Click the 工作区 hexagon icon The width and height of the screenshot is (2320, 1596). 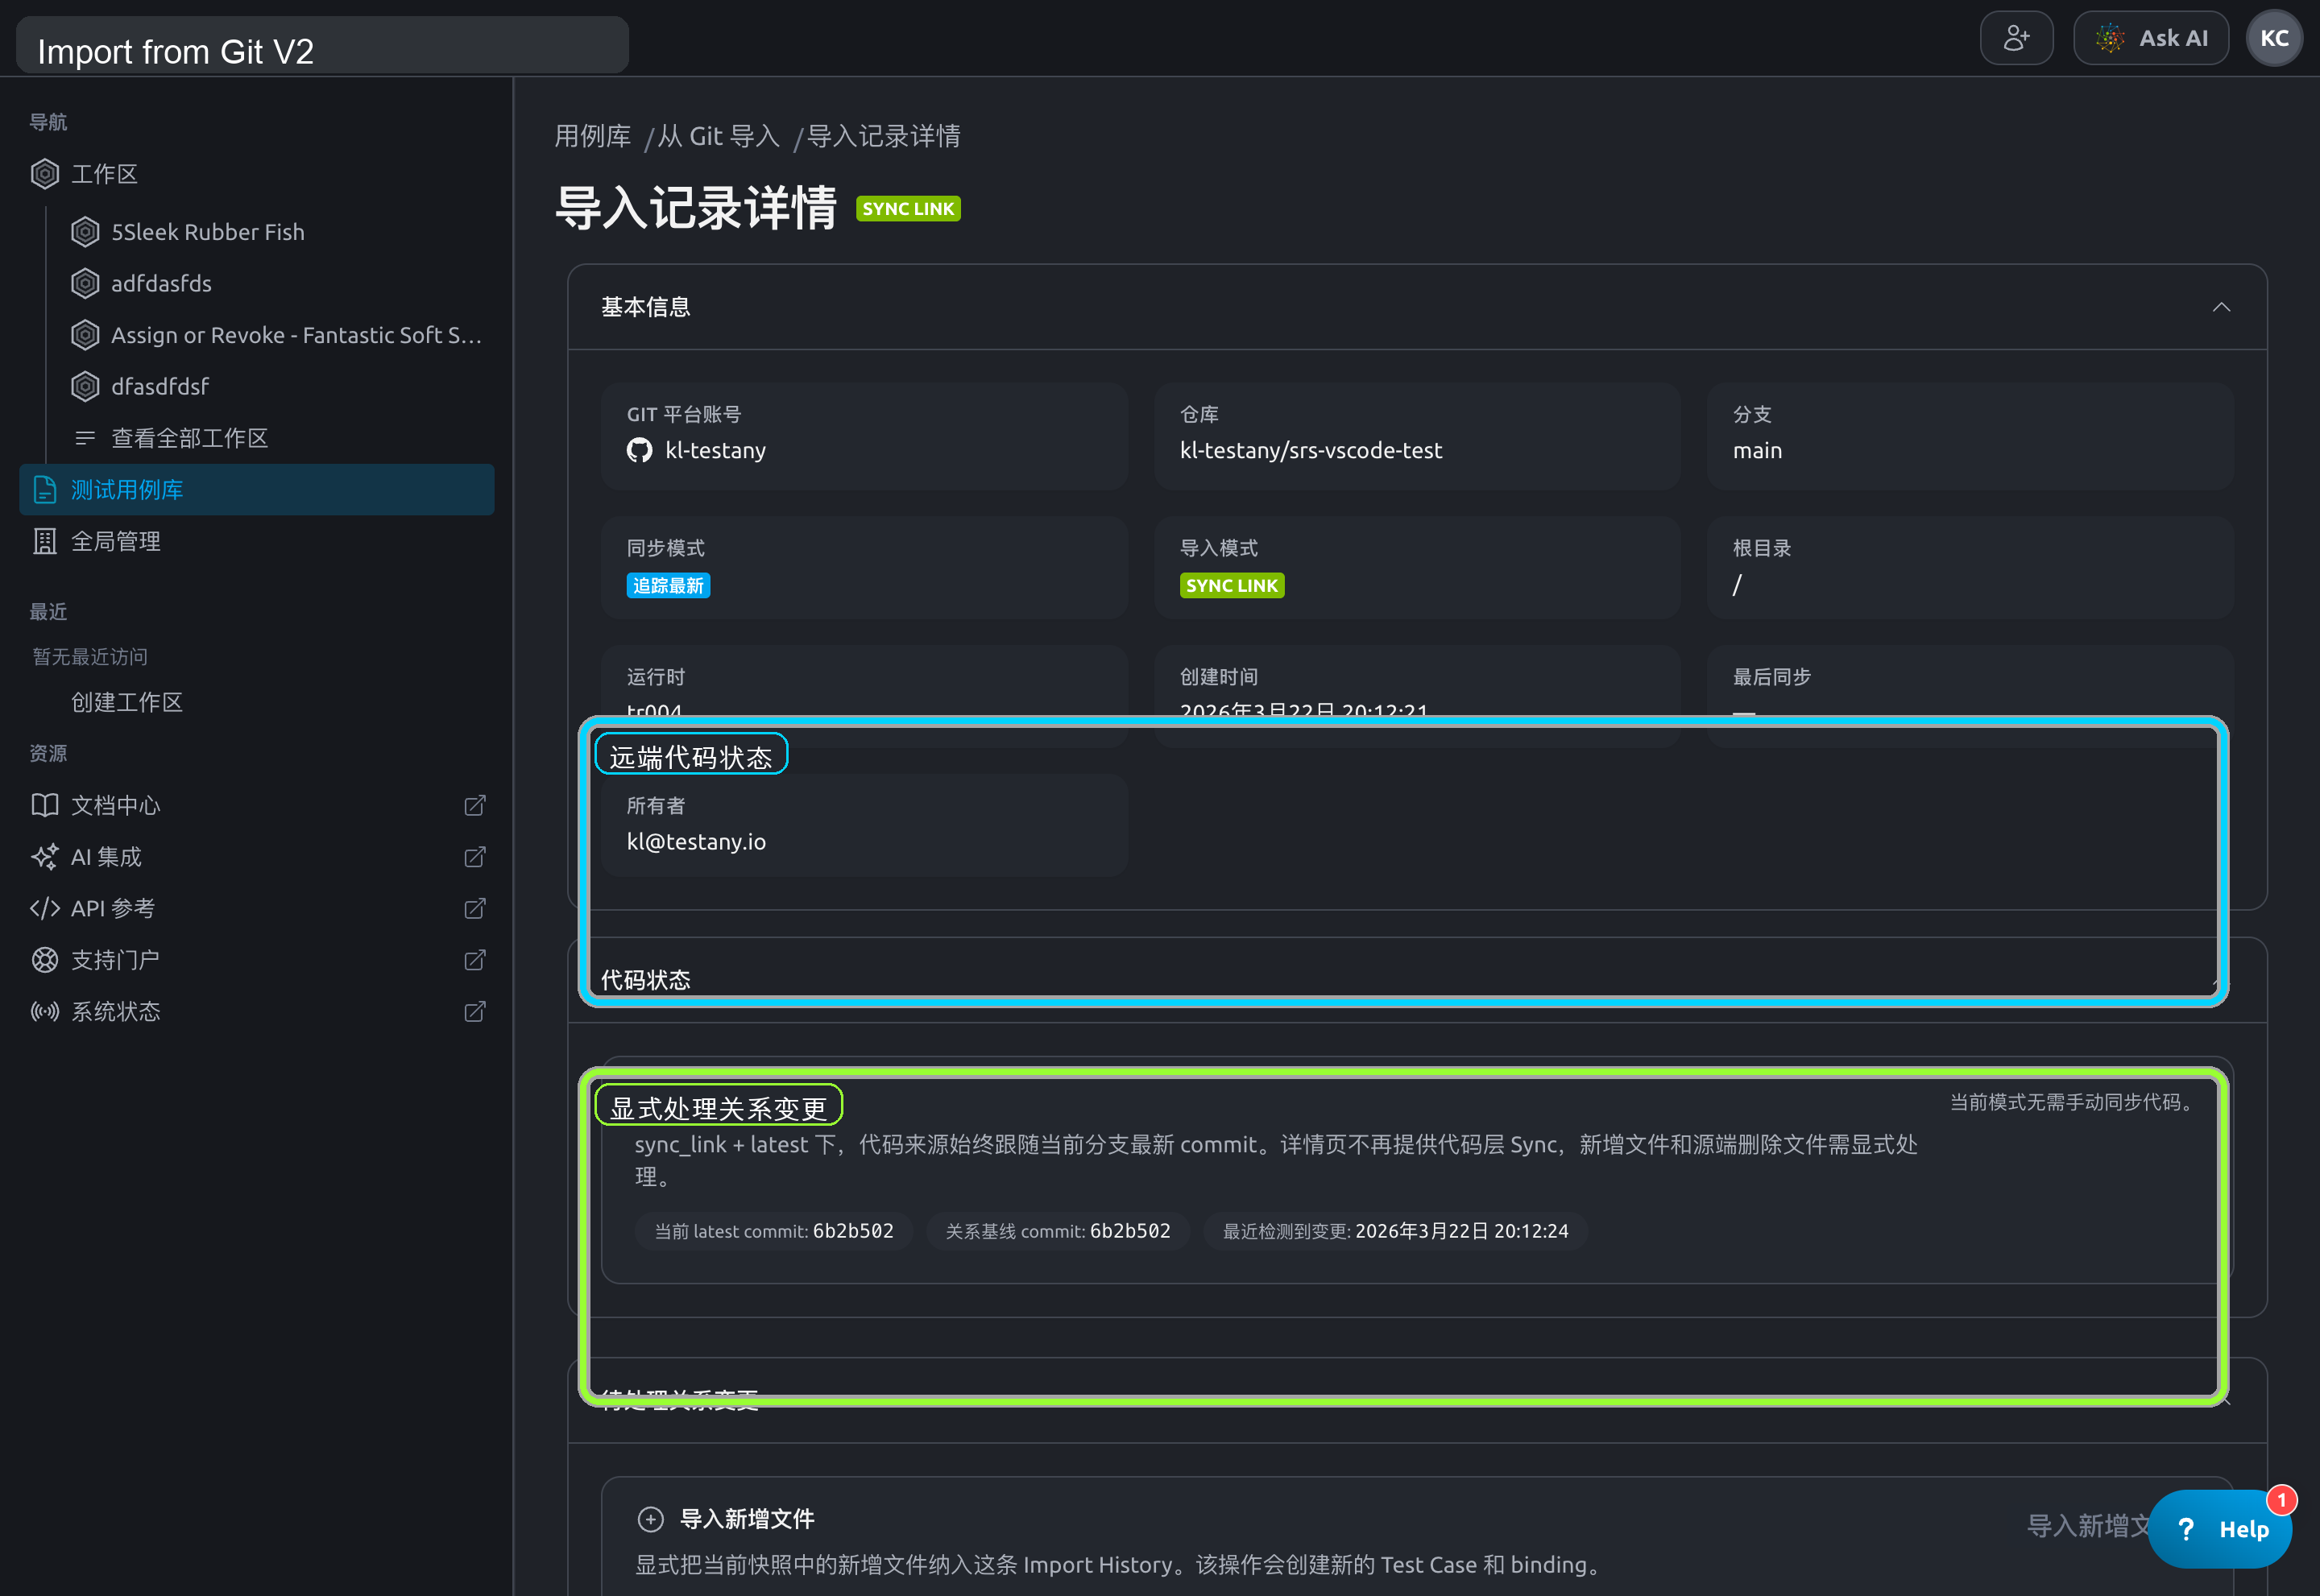45,174
